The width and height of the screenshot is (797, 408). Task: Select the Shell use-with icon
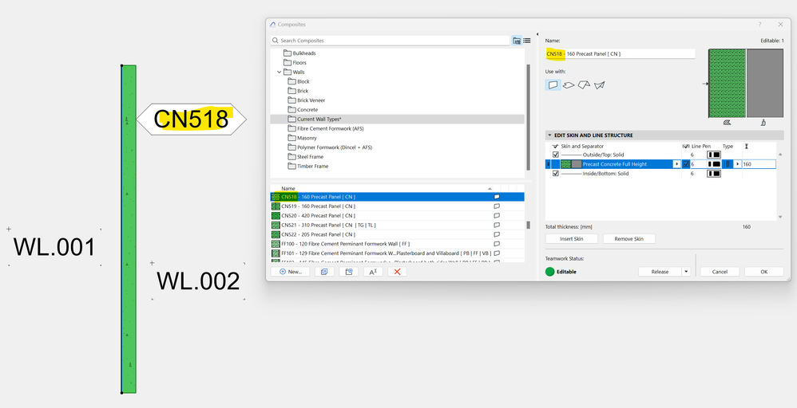(x=599, y=85)
